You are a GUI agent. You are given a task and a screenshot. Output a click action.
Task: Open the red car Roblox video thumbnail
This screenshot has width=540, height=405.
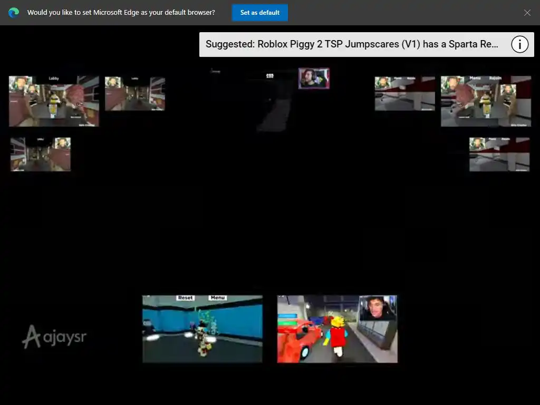[x=337, y=329]
